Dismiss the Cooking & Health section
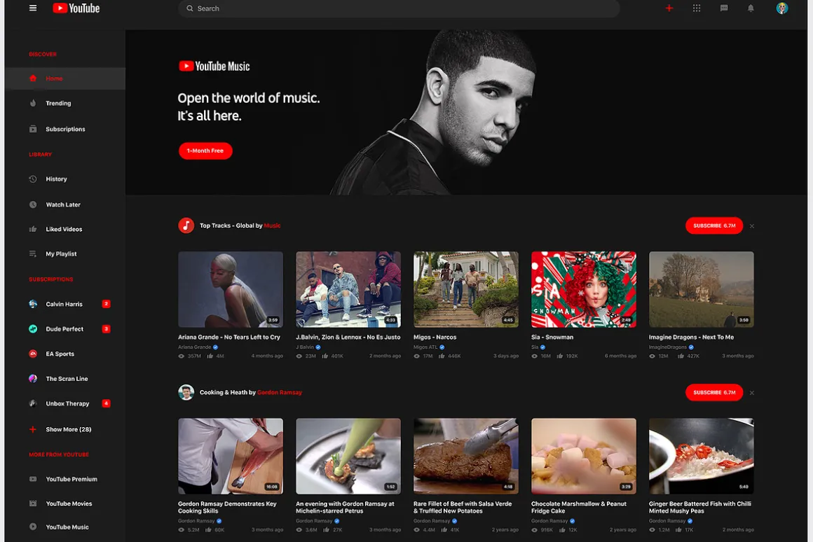This screenshot has width=813, height=542. [752, 393]
